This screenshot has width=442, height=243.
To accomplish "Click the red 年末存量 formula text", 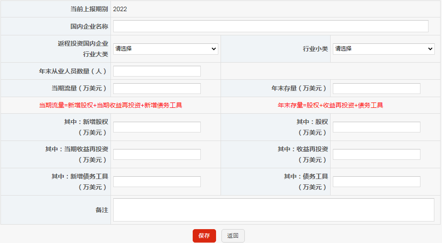I will 330,106.
